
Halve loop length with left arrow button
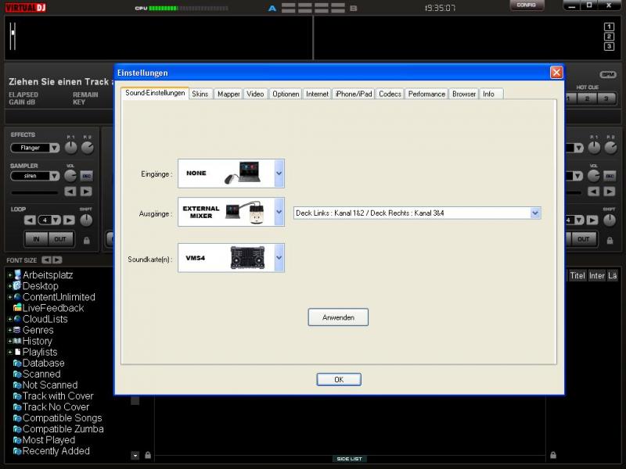(31, 220)
